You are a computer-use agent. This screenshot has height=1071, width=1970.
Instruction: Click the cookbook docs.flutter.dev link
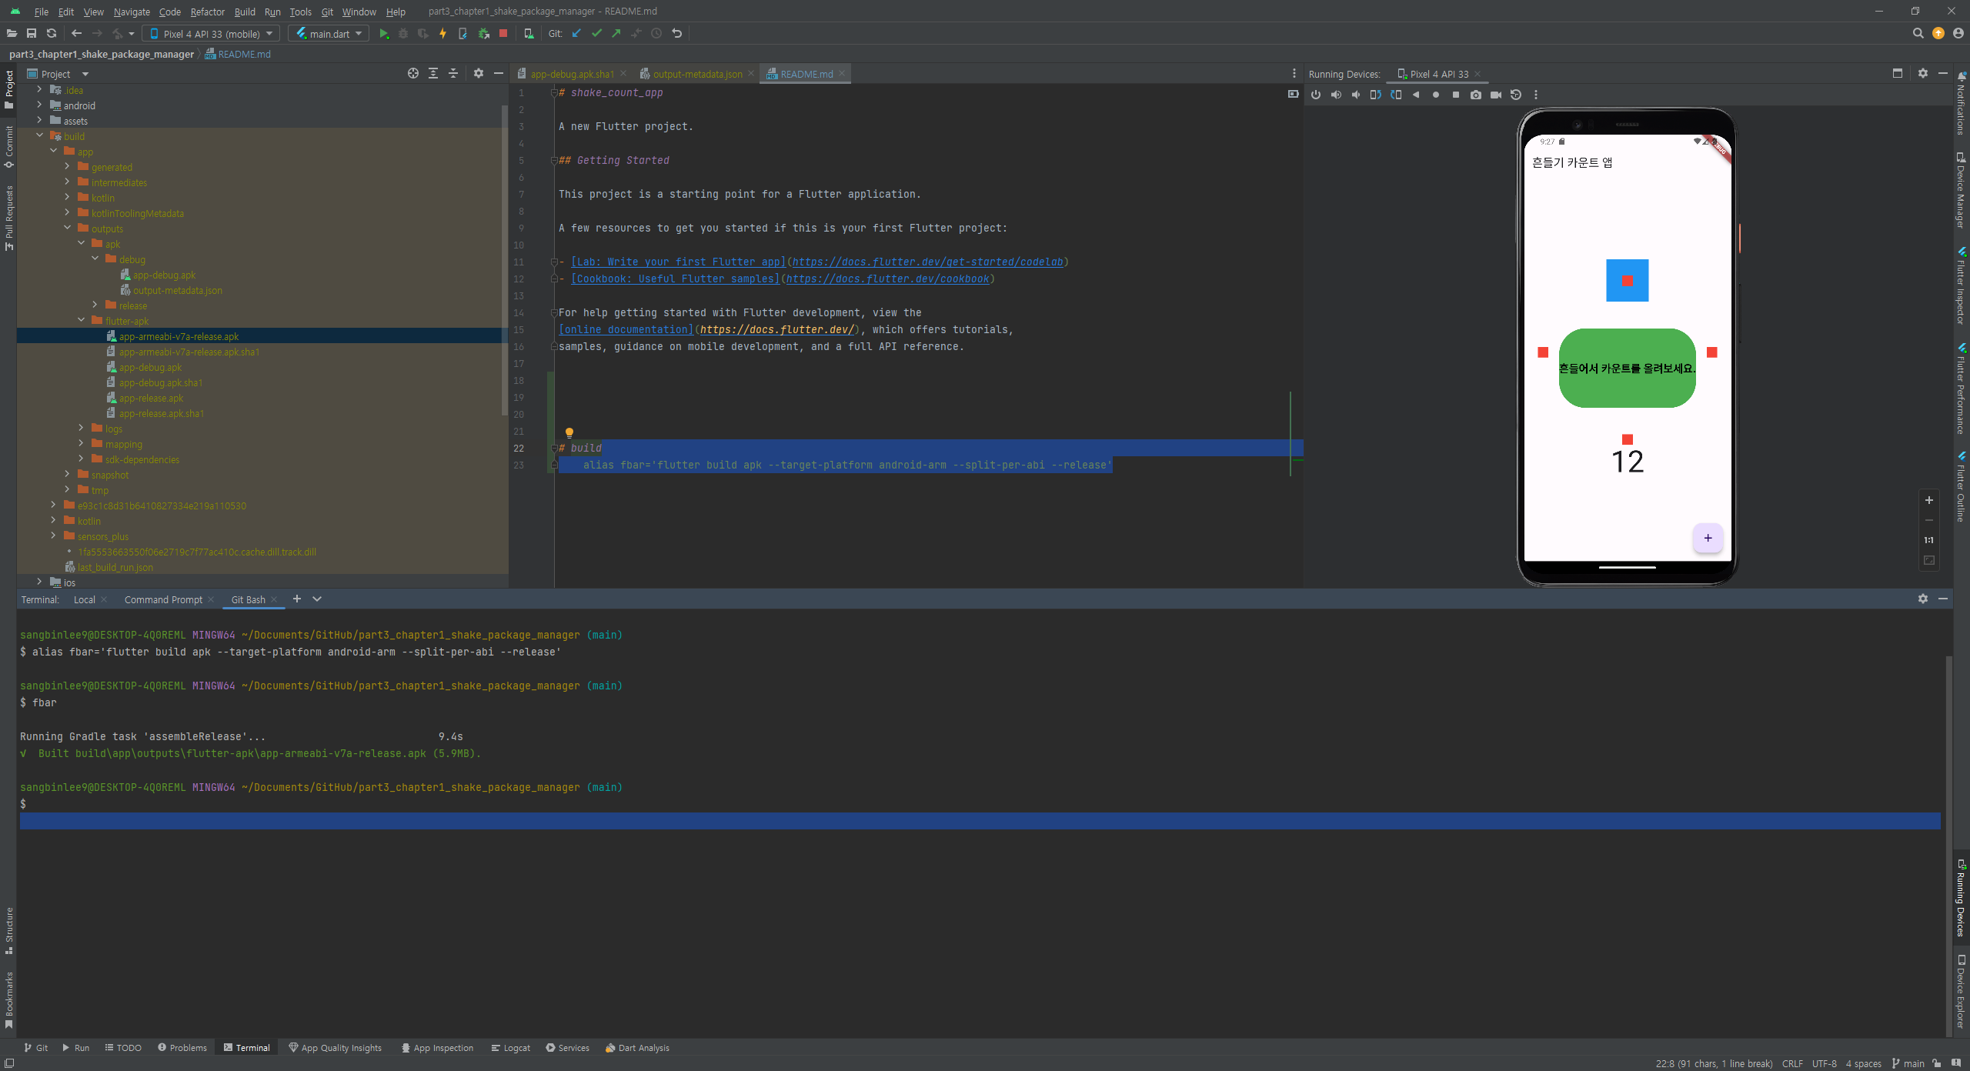(x=886, y=279)
